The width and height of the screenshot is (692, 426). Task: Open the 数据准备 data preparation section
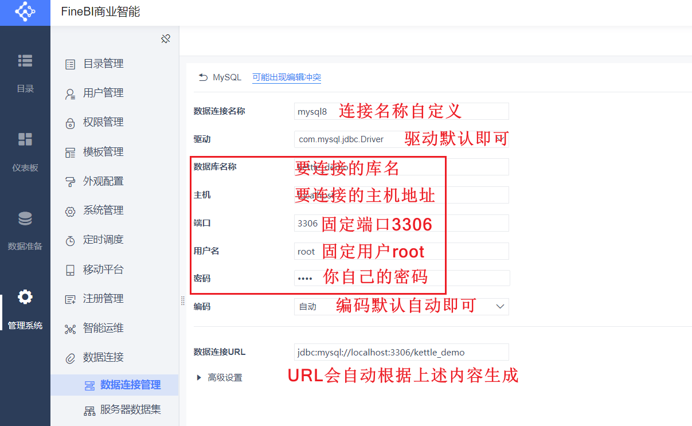[25, 230]
